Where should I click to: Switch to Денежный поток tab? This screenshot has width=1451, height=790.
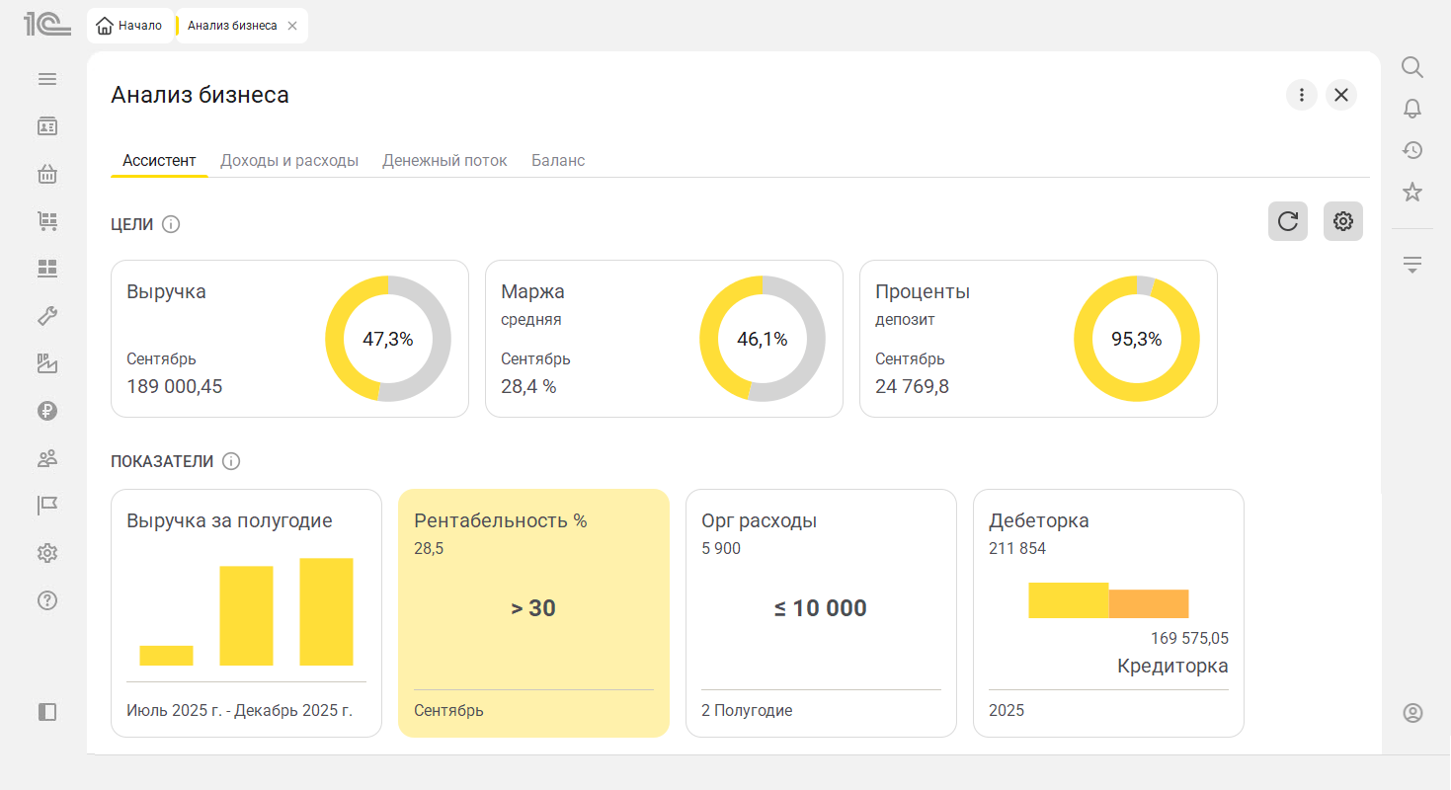444,160
